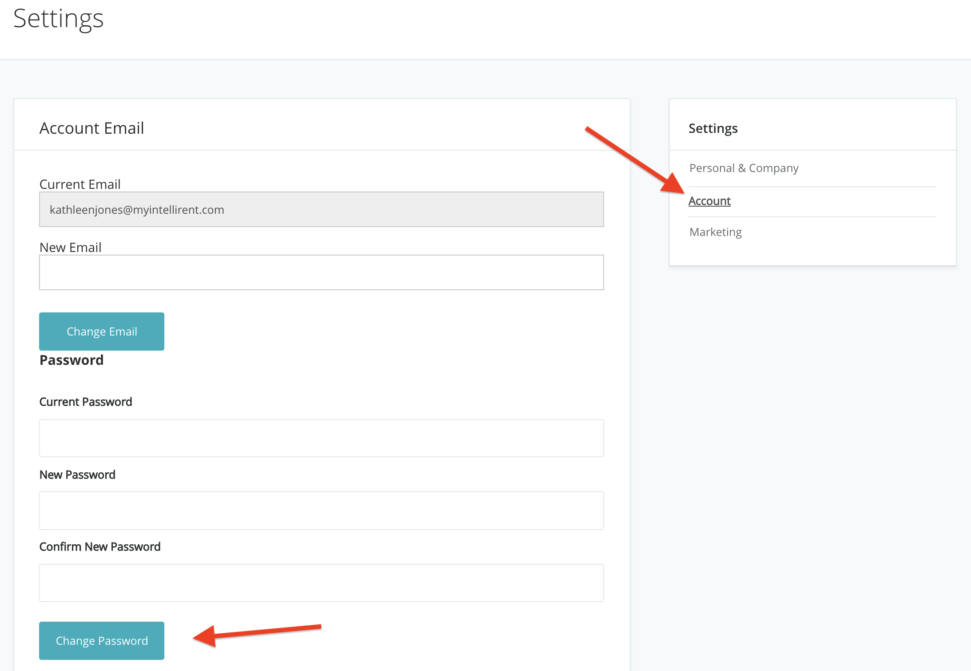The height and width of the screenshot is (671, 971).
Task: Click the Account Email section heading
Action: [x=92, y=128]
